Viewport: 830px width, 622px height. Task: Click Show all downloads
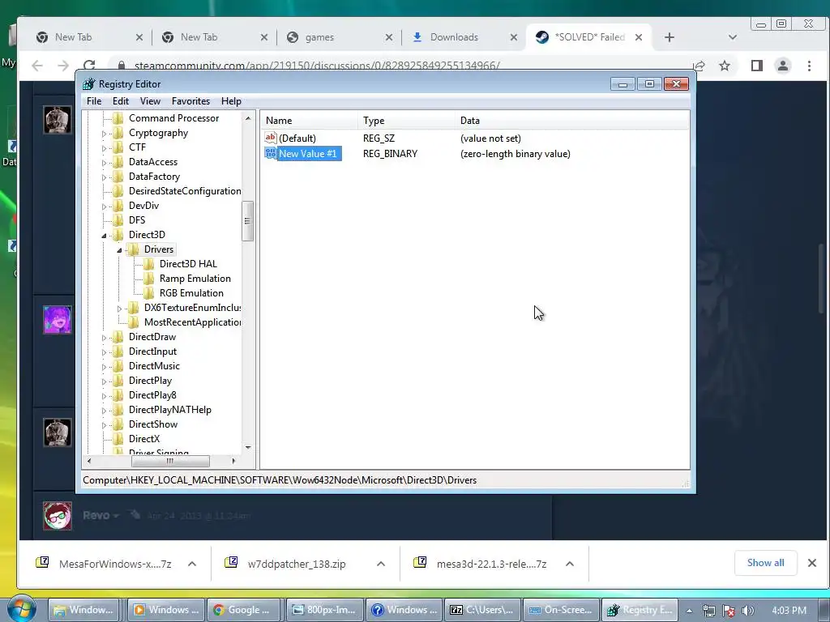click(x=765, y=563)
